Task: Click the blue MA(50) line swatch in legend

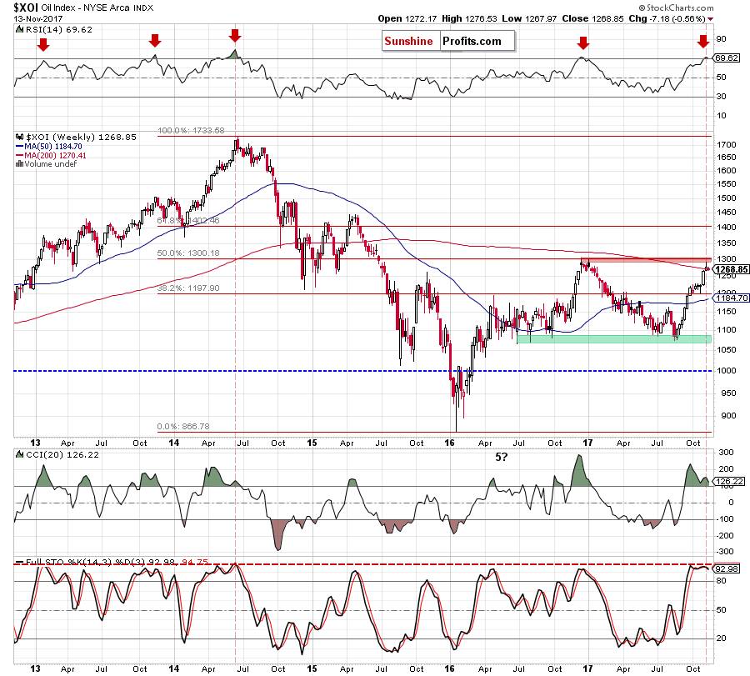Action: (20, 147)
